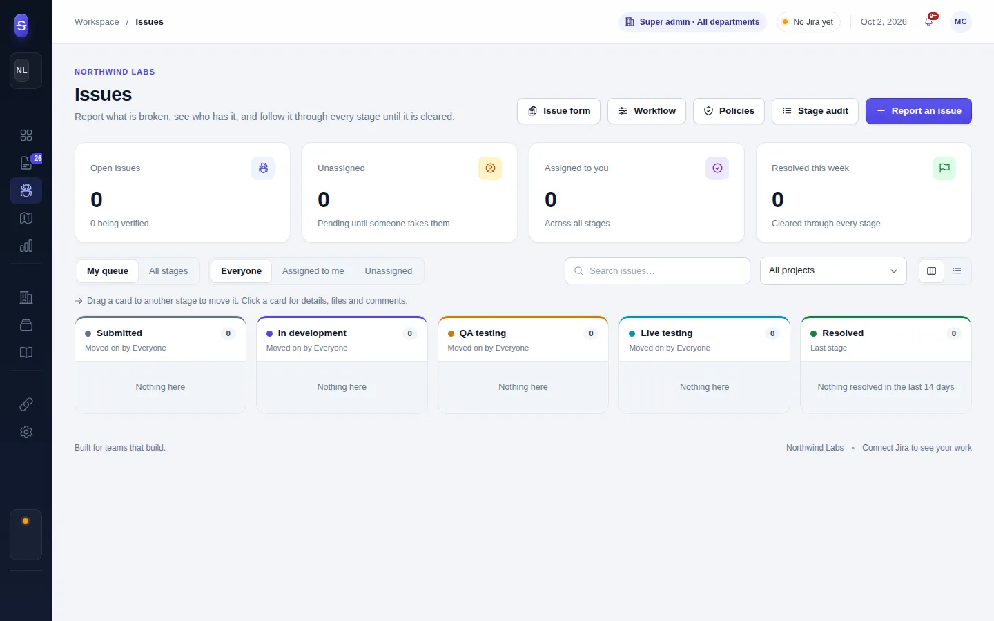Click the QA testing column header
The height and width of the screenshot is (621, 994).
point(523,339)
